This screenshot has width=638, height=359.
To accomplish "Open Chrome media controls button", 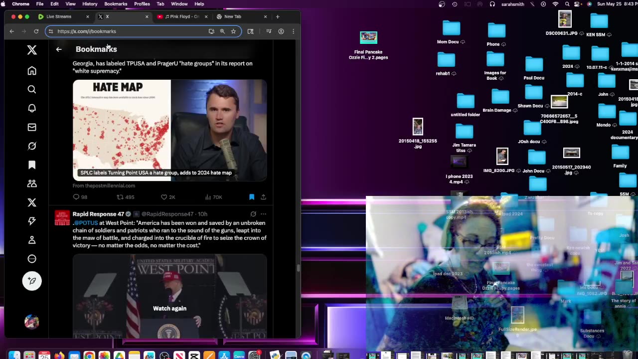I will point(269,31).
